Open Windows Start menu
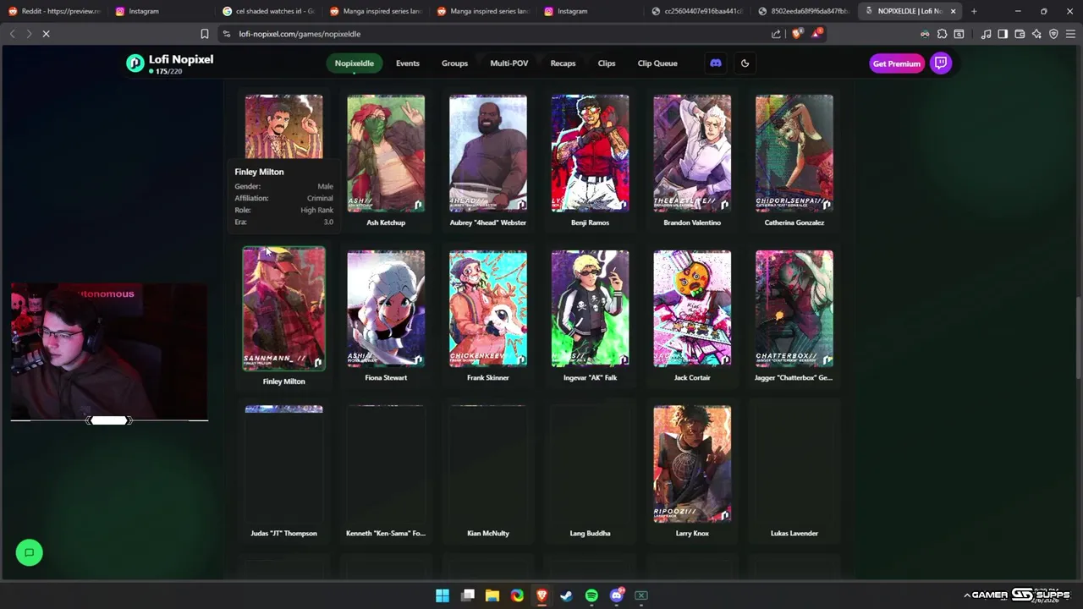The width and height of the screenshot is (1083, 609). pyautogui.click(x=443, y=595)
